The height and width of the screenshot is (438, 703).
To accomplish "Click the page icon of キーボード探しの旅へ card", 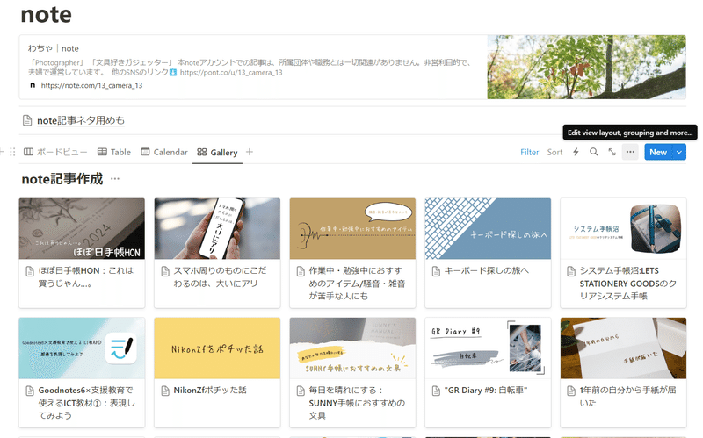I will [x=436, y=271].
